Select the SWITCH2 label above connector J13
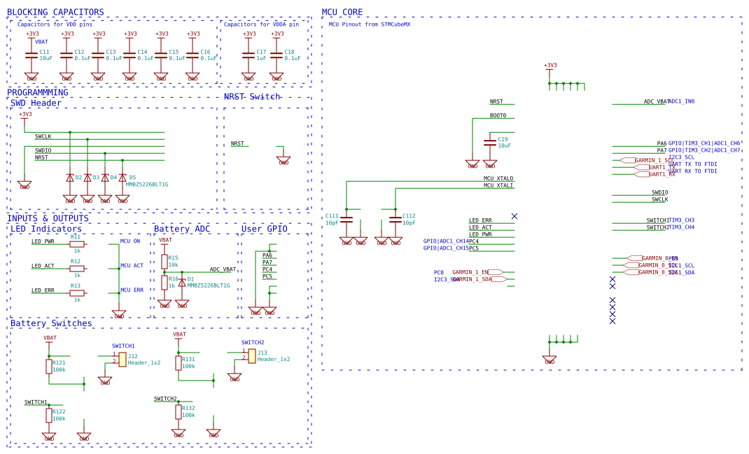 [x=253, y=343]
